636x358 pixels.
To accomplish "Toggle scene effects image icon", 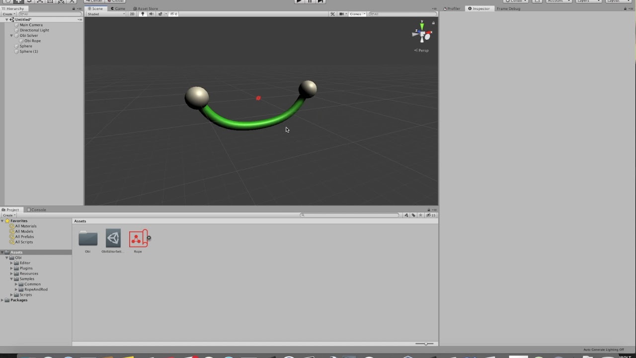I will click(161, 14).
